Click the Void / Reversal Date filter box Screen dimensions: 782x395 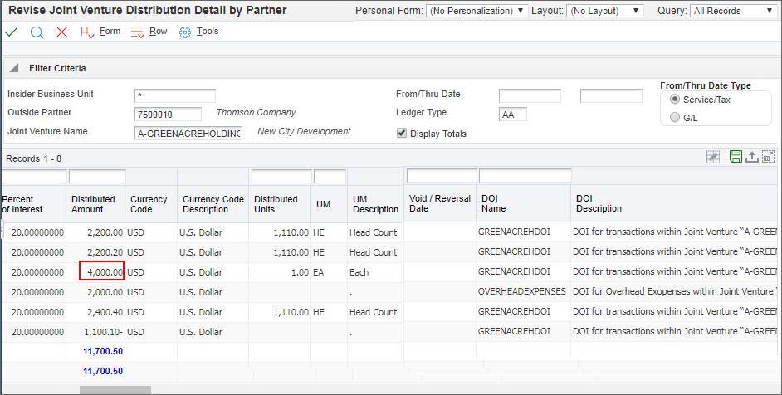click(442, 176)
